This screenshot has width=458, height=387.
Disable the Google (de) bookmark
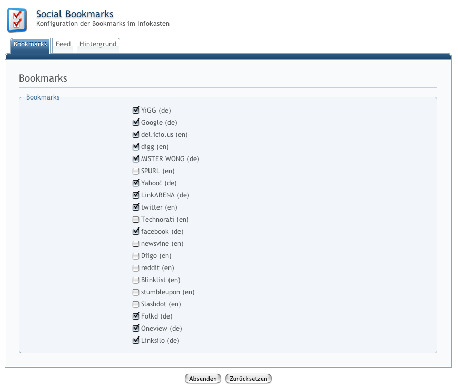pyautogui.click(x=136, y=123)
